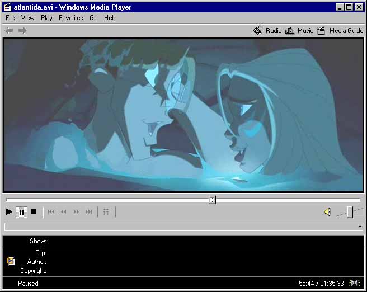This screenshot has width=367, height=292.
Task: Expand the playlist dropdown arrow
Action: (x=360, y=227)
